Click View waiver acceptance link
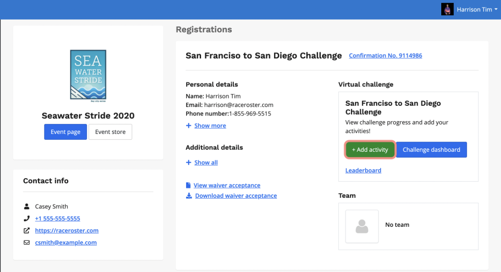This screenshot has height=272, width=501. pyautogui.click(x=227, y=185)
